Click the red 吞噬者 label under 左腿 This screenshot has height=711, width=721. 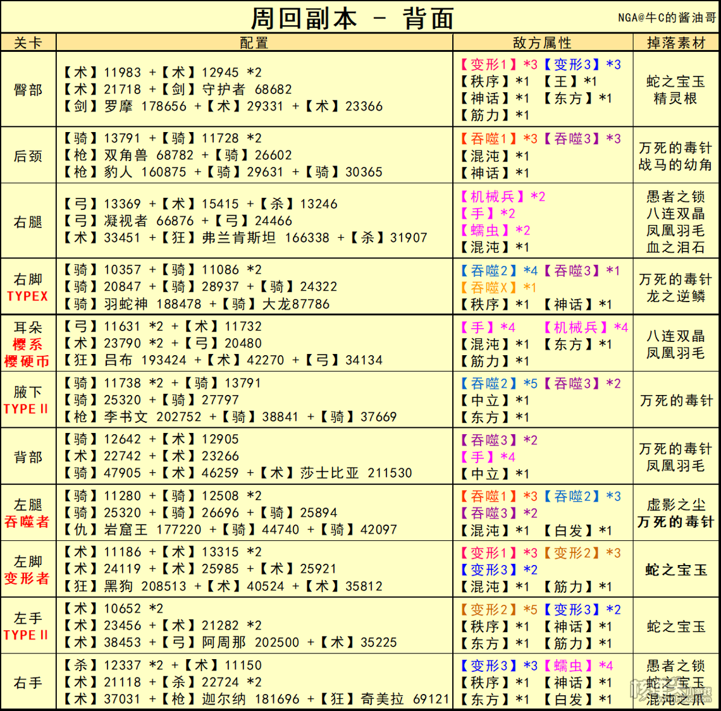(27, 521)
